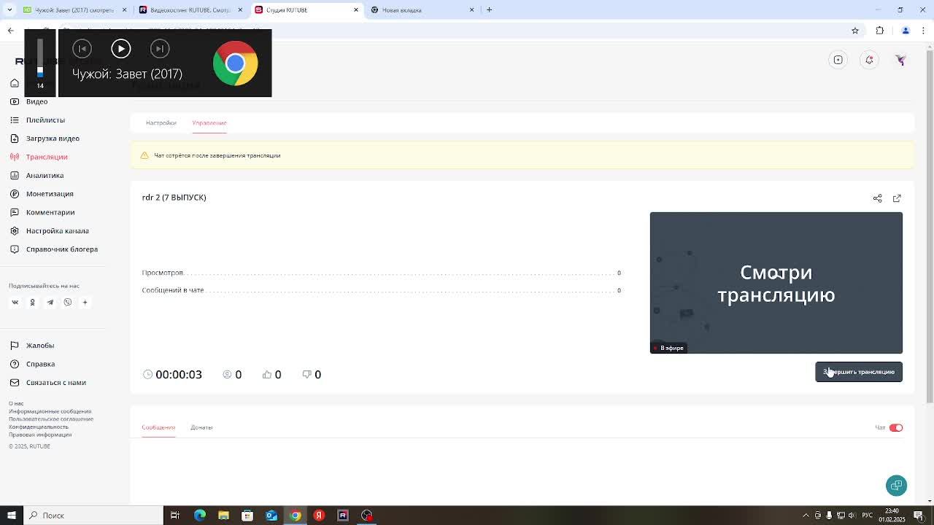934x525 pixels.
Task: Show hidden system tray icons
Action: (806, 516)
